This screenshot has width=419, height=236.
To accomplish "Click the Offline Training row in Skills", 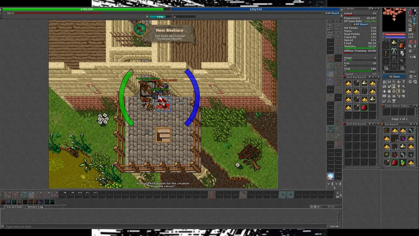I will (x=360, y=51).
